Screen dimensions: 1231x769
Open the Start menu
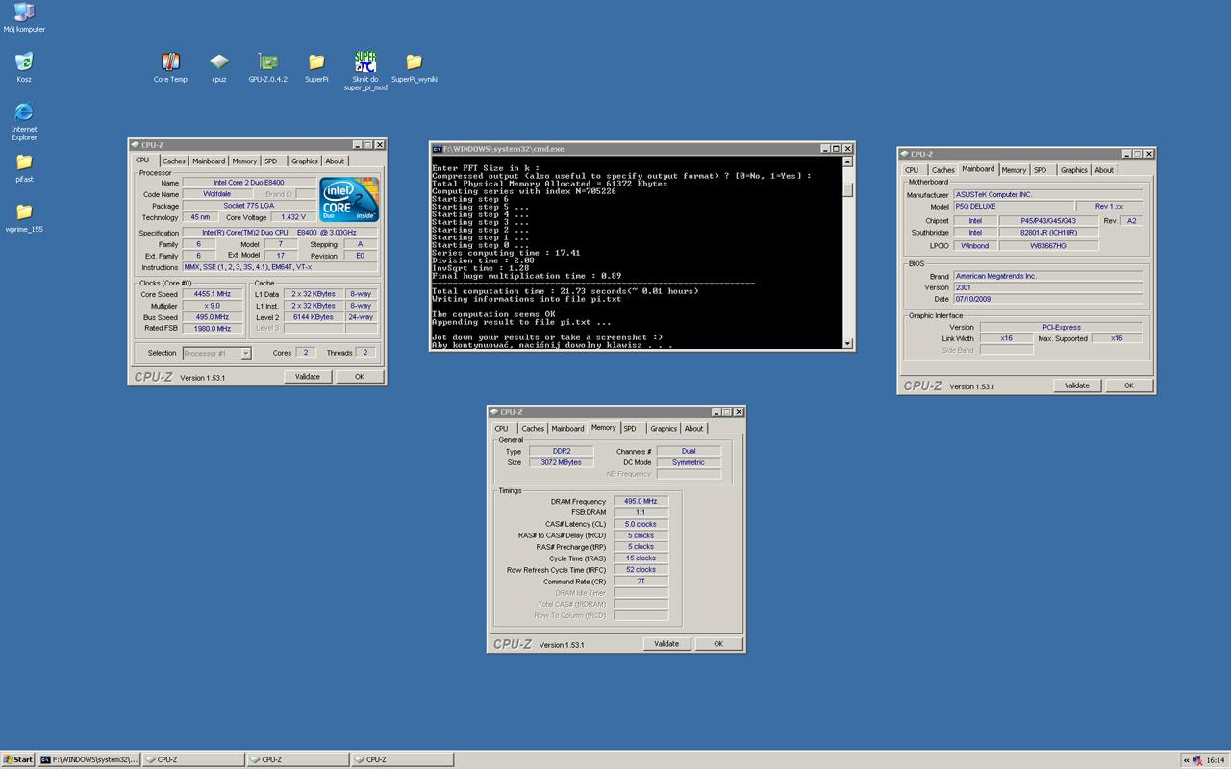pyautogui.click(x=18, y=759)
